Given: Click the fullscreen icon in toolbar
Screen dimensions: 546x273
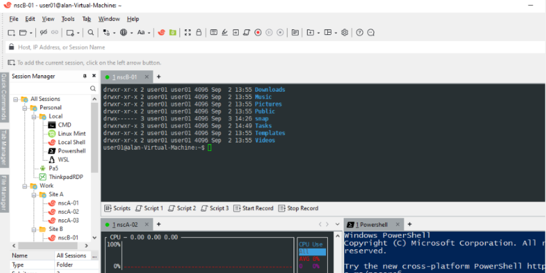Looking at the screenshot, I should [187, 33].
